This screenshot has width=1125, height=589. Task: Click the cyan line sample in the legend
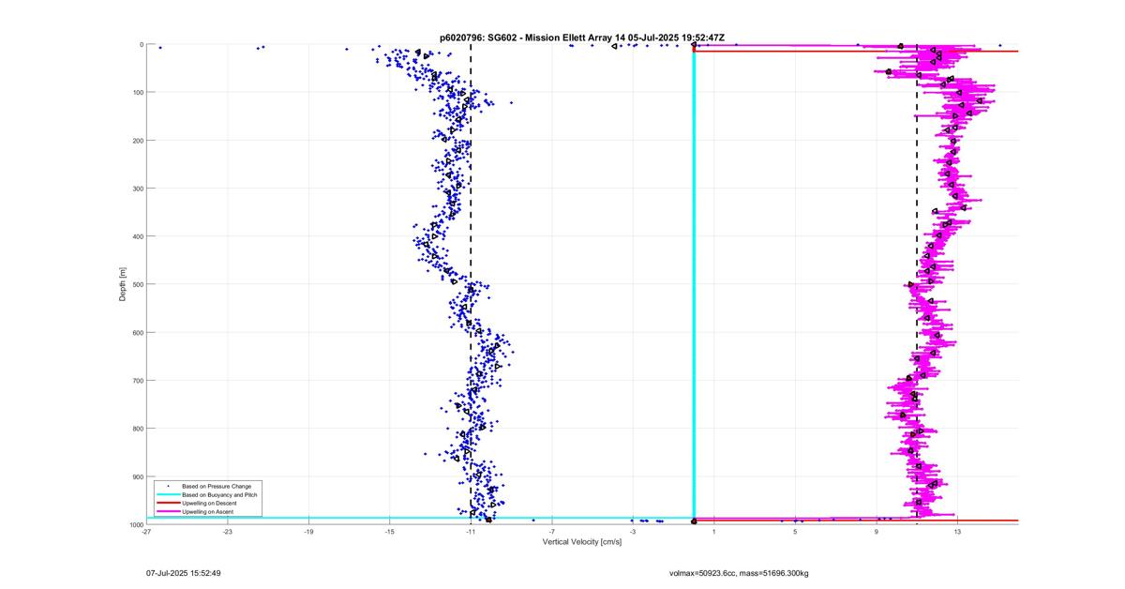coord(168,494)
